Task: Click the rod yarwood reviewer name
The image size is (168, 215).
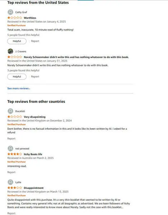Action: [x=22, y=149]
